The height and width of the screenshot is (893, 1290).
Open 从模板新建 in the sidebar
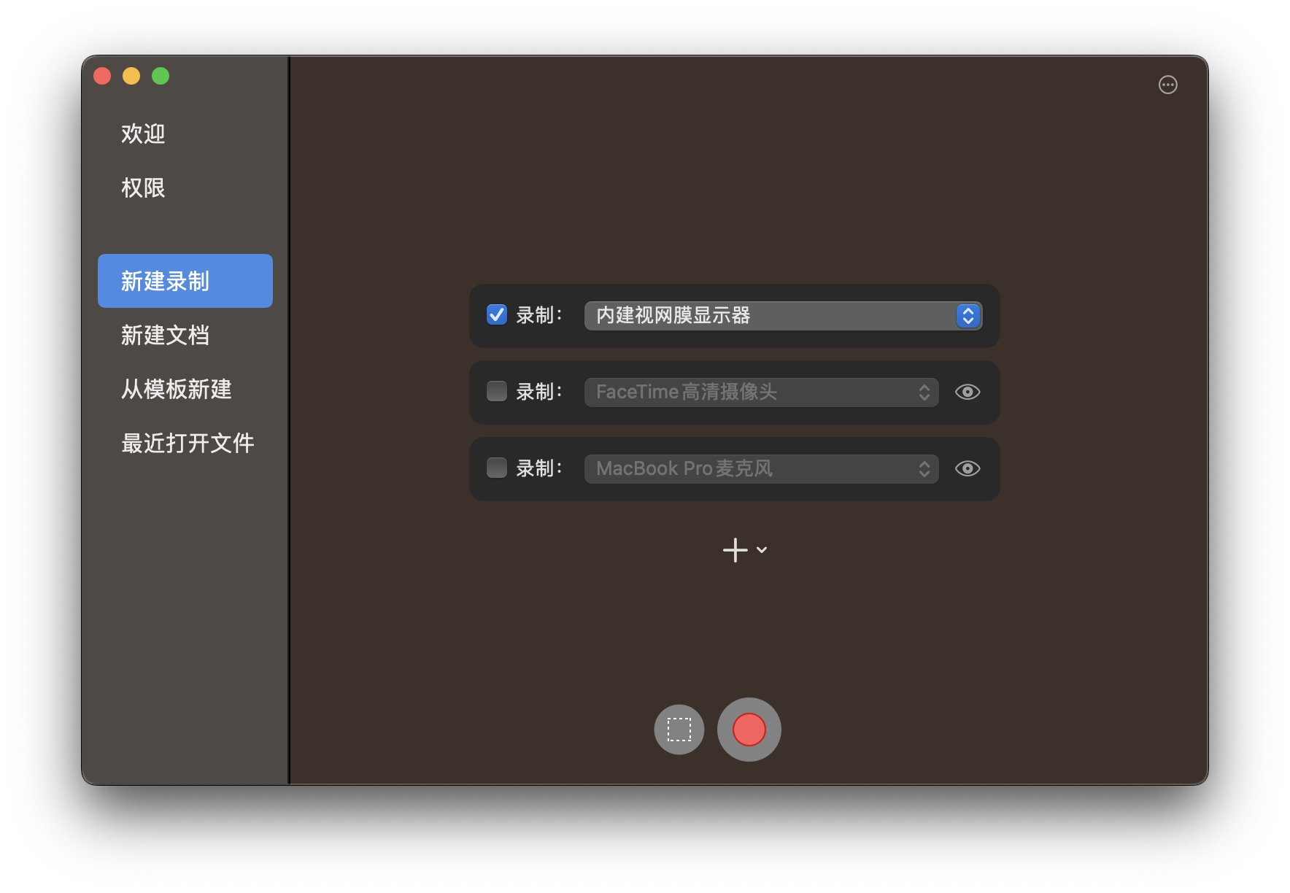coord(176,390)
